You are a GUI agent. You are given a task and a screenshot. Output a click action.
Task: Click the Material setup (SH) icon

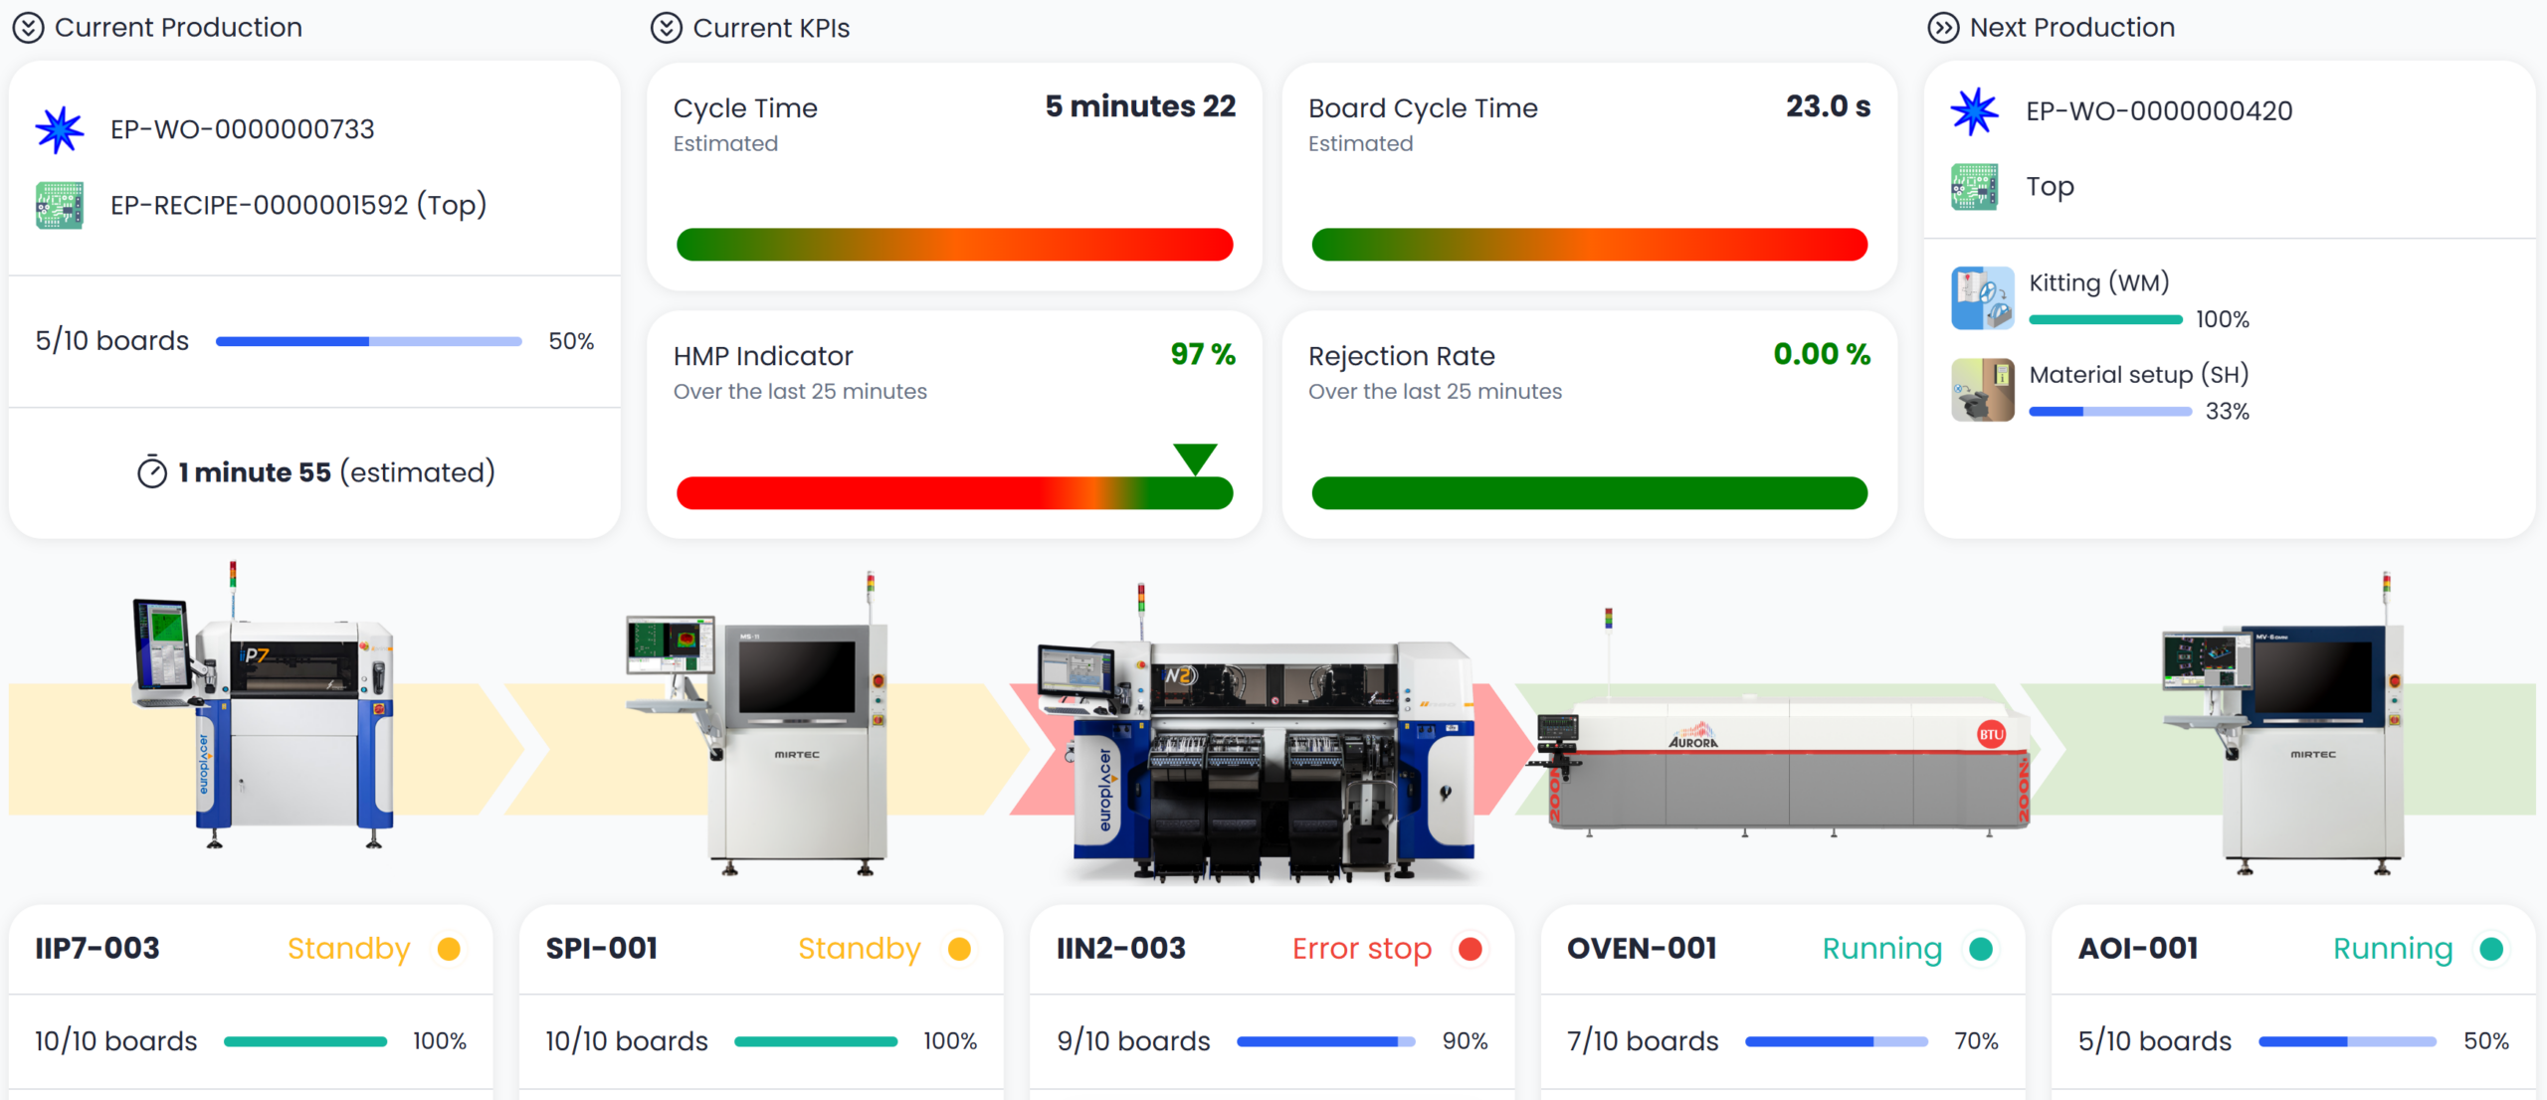[1982, 390]
